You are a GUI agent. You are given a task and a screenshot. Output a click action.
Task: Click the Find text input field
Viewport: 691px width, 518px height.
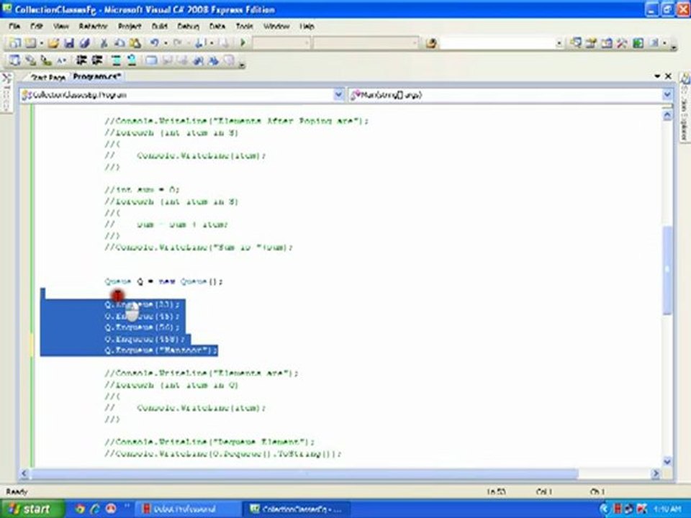coord(497,43)
